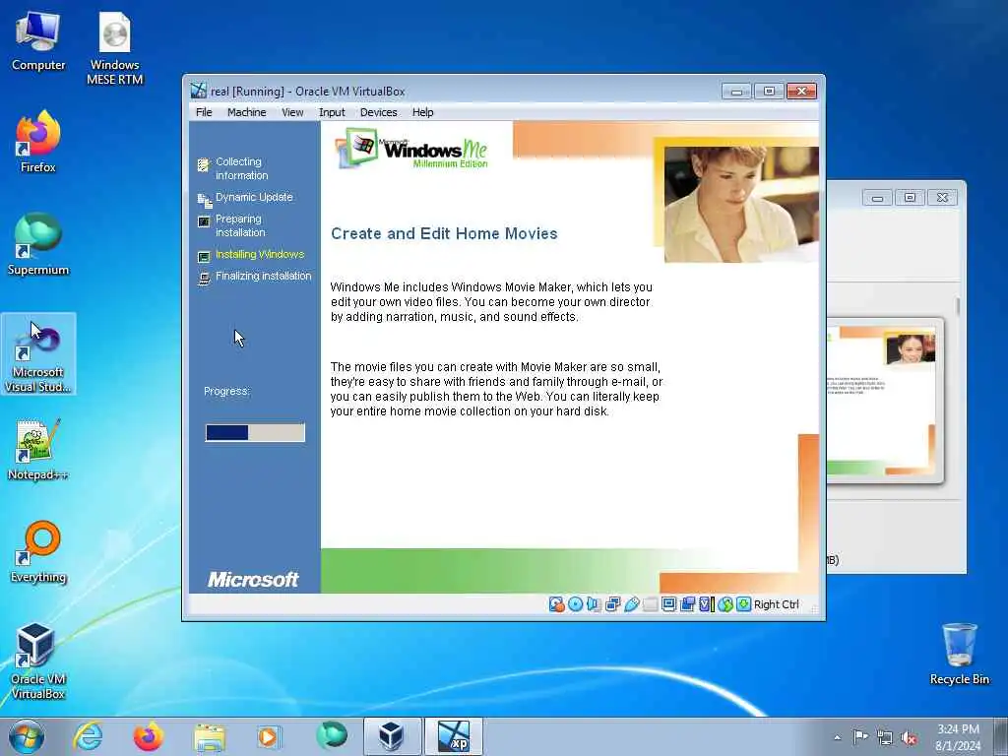Screen dimensions: 1008x756
Task: Click the 'Create and Edit Home Movies' heading
Action: click(x=444, y=233)
